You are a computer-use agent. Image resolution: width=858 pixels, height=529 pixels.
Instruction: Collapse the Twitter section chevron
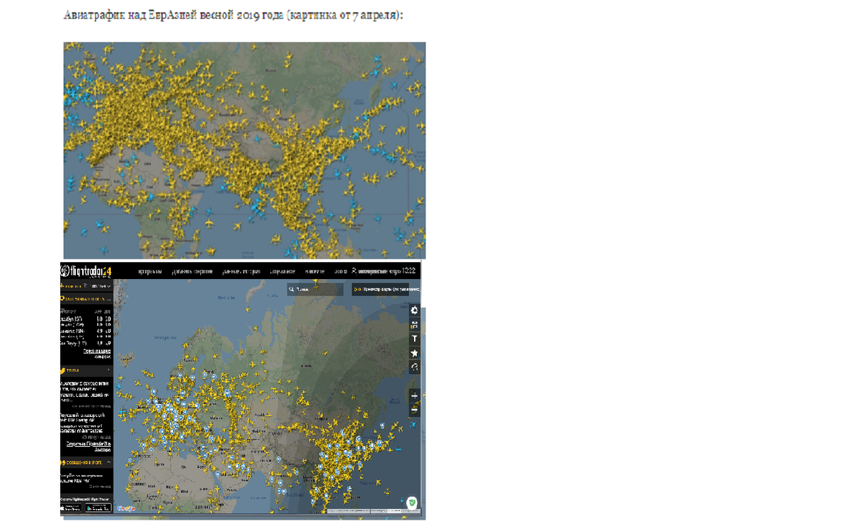pyautogui.click(x=109, y=370)
